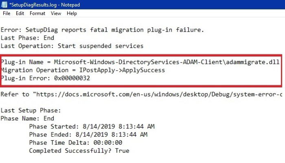Screen dimensions: 285x163
Task: Open the File menu
Action: pos(7,13)
